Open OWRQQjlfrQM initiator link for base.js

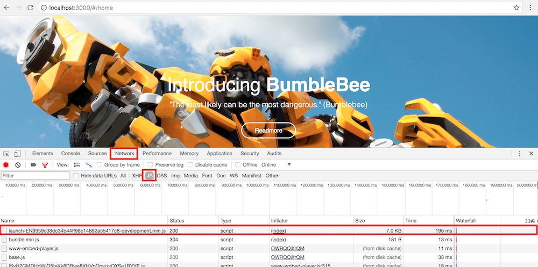287,257
